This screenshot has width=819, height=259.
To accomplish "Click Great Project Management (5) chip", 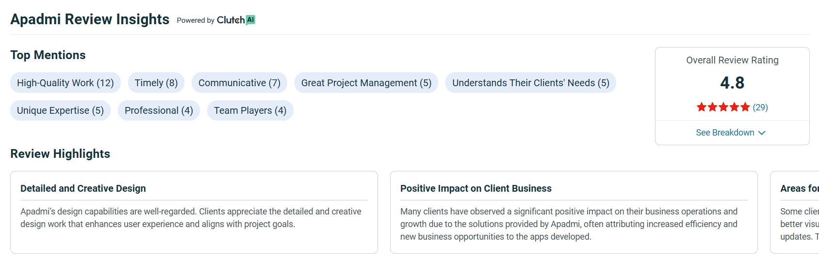I will [366, 83].
